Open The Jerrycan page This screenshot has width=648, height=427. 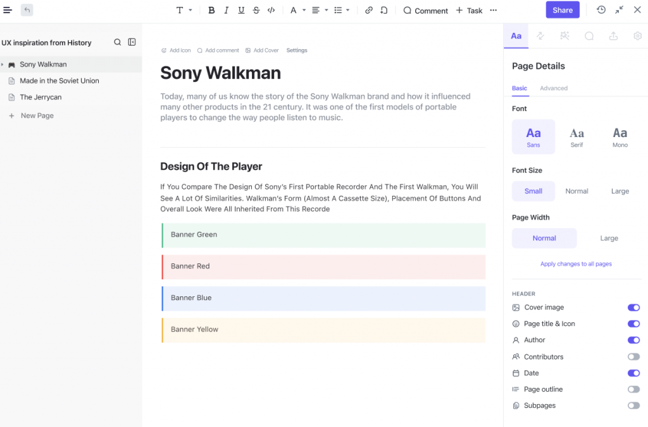coord(40,97)
